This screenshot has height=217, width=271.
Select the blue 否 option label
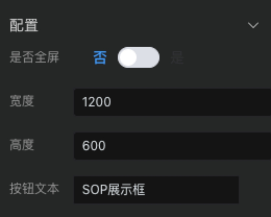pos(100,57)
